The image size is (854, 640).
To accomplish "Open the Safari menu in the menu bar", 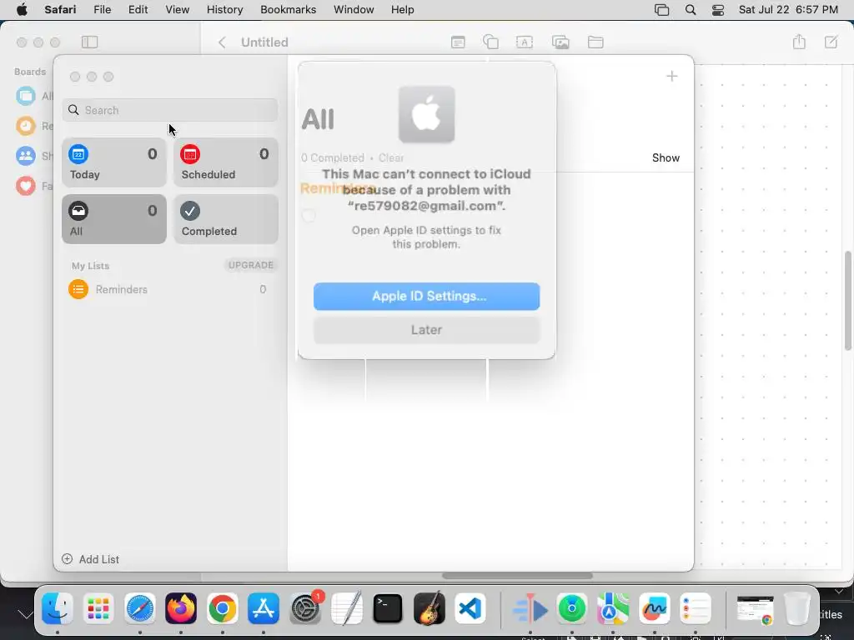I will pyautogui.click(x=60, y=9).
